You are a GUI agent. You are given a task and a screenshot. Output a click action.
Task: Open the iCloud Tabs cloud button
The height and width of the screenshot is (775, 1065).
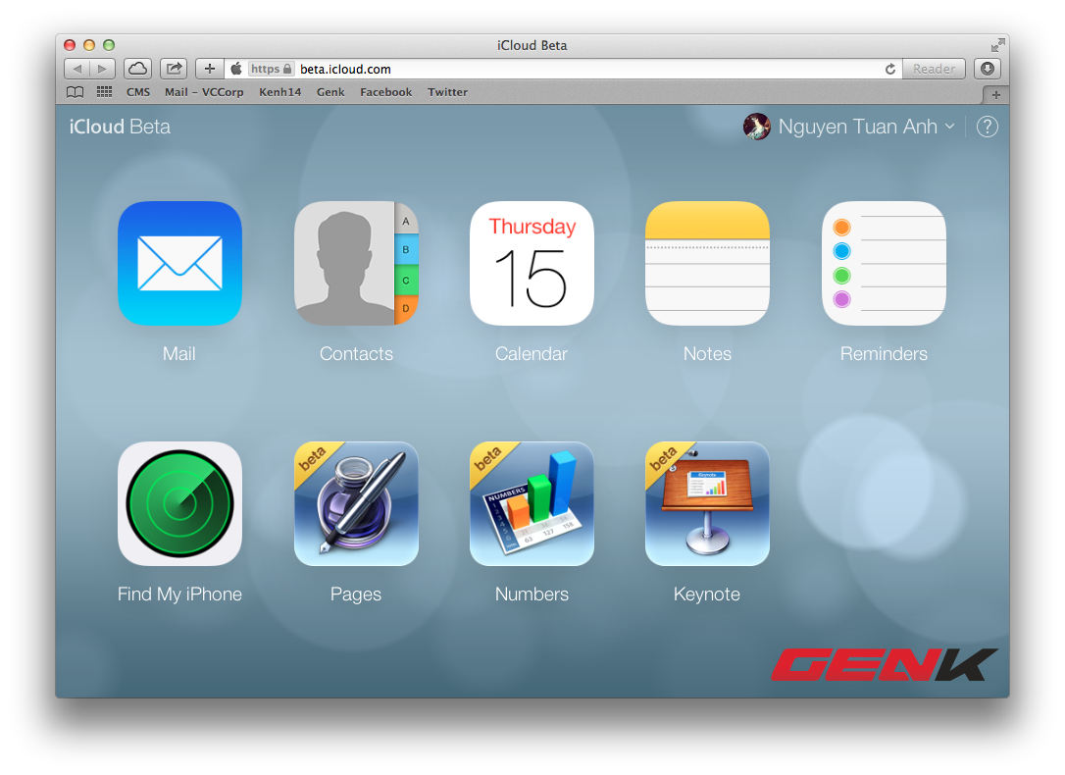138,69
